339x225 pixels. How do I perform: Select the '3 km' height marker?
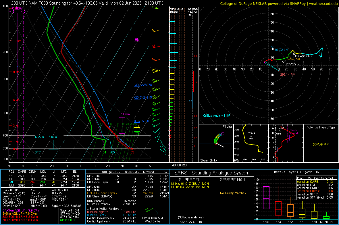pyautogui.click(x=16, y=126)
